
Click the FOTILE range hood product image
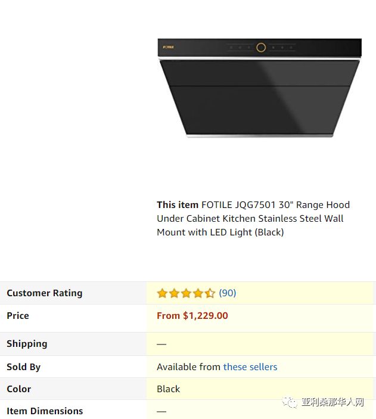tap(259, 88)
